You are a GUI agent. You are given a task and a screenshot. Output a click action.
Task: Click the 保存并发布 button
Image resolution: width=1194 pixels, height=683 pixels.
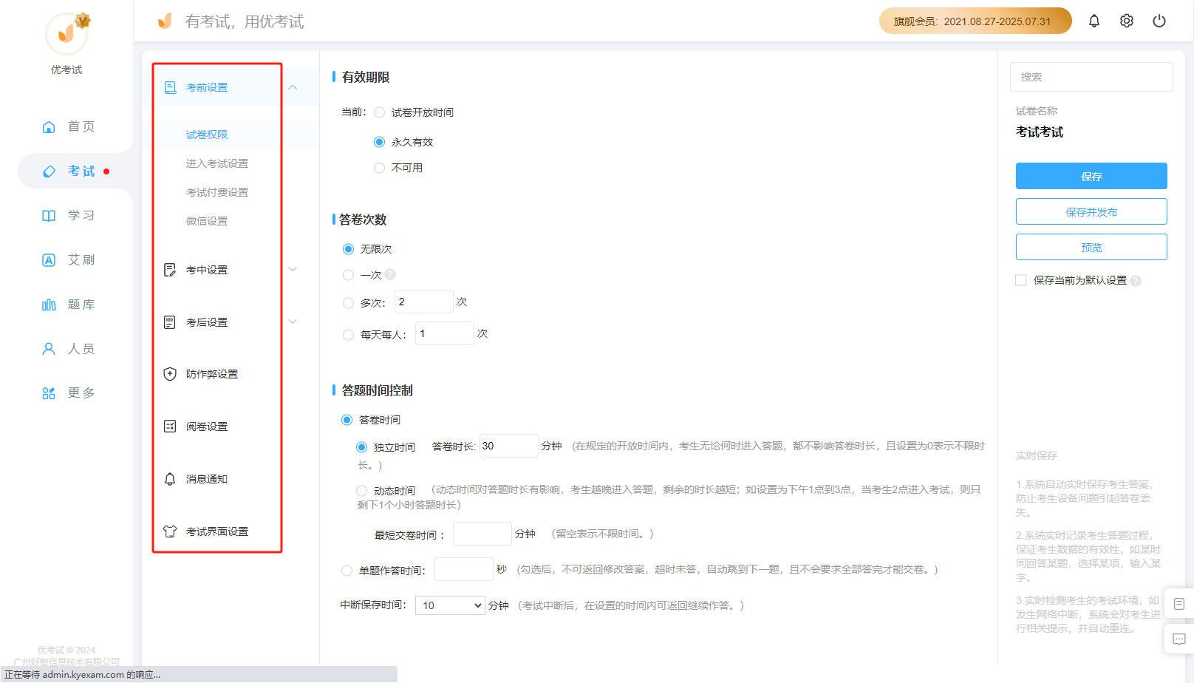[x=1091, y=211]
